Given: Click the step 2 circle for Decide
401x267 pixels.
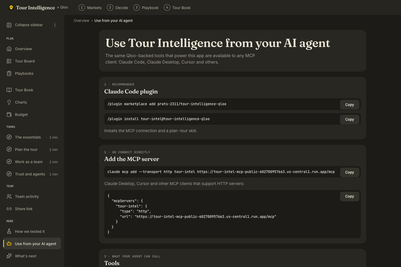Looking at the screenshot, I should [x=110, y=7].
